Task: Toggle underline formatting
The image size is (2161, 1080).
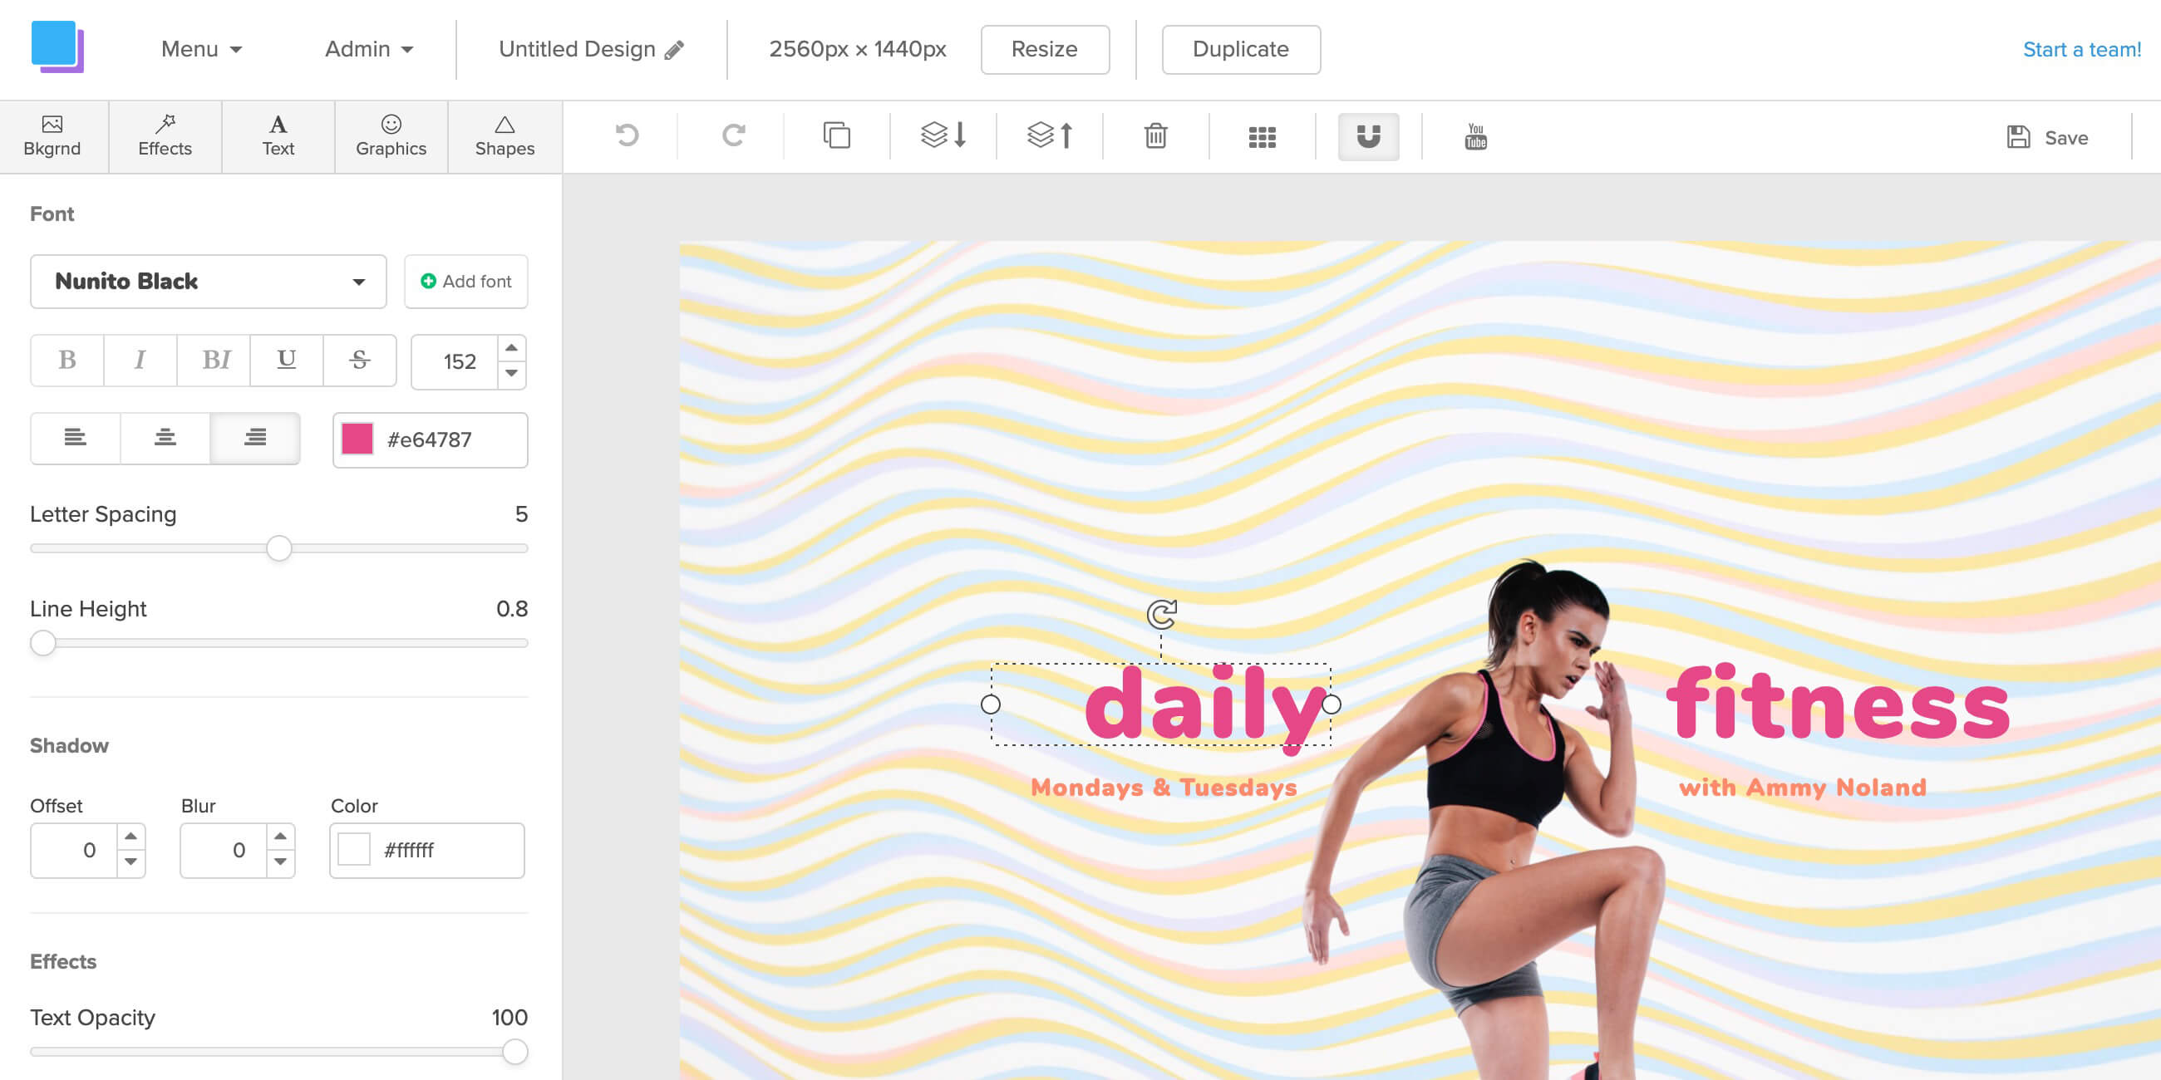Action: point(286,361)
